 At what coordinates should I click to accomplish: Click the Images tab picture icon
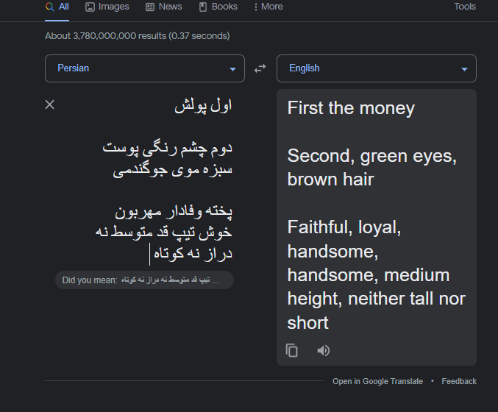pos(90,7)
